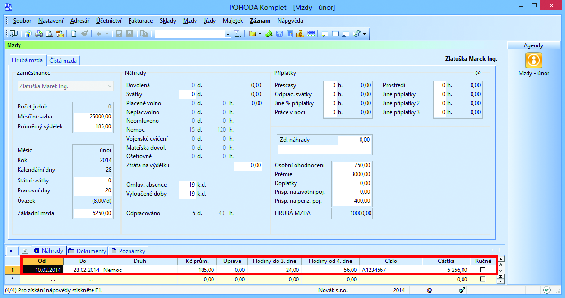Open the print reports icon

point(38,34)
